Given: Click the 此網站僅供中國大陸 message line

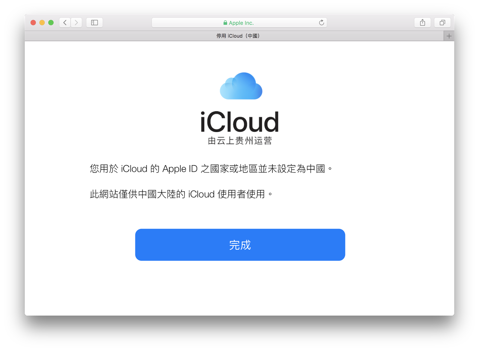Looking at the screenshot, I should (x=181, y=194).
